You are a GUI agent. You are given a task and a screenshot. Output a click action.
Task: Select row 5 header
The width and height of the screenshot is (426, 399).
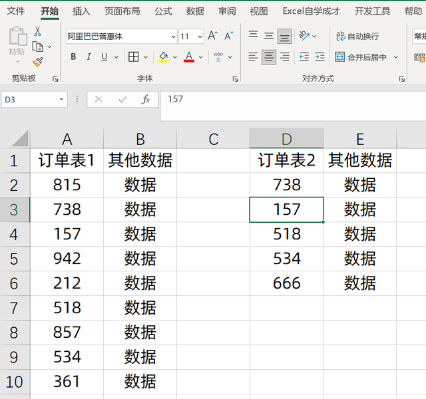click(14, 259)
